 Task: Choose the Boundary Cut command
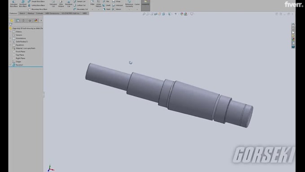pyautogui.click(x=81, y=9)
